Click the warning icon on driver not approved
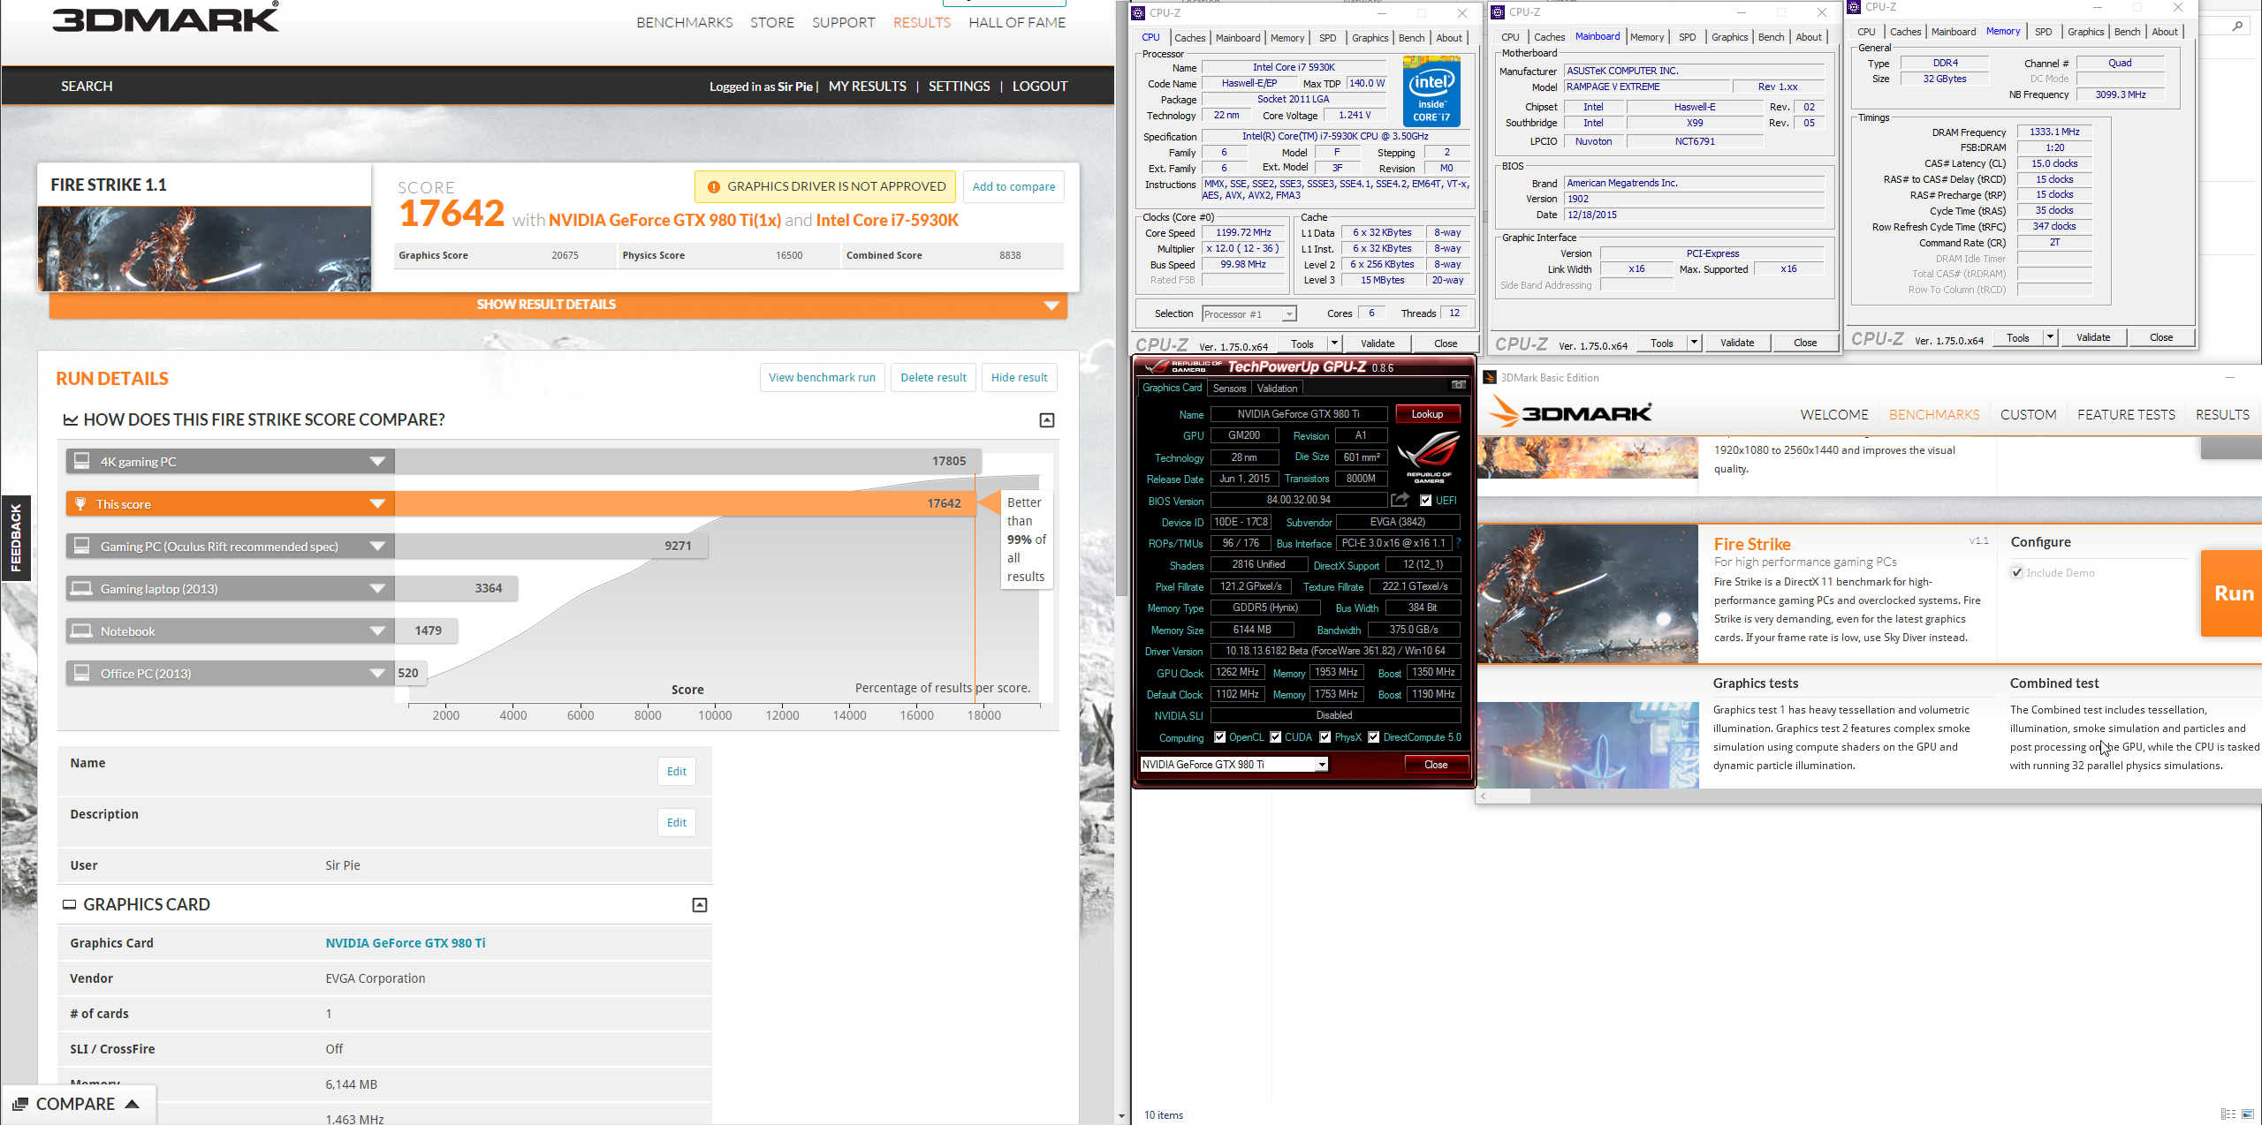Viewport: 2262px width, 1125px height. [x=713, y=186]
